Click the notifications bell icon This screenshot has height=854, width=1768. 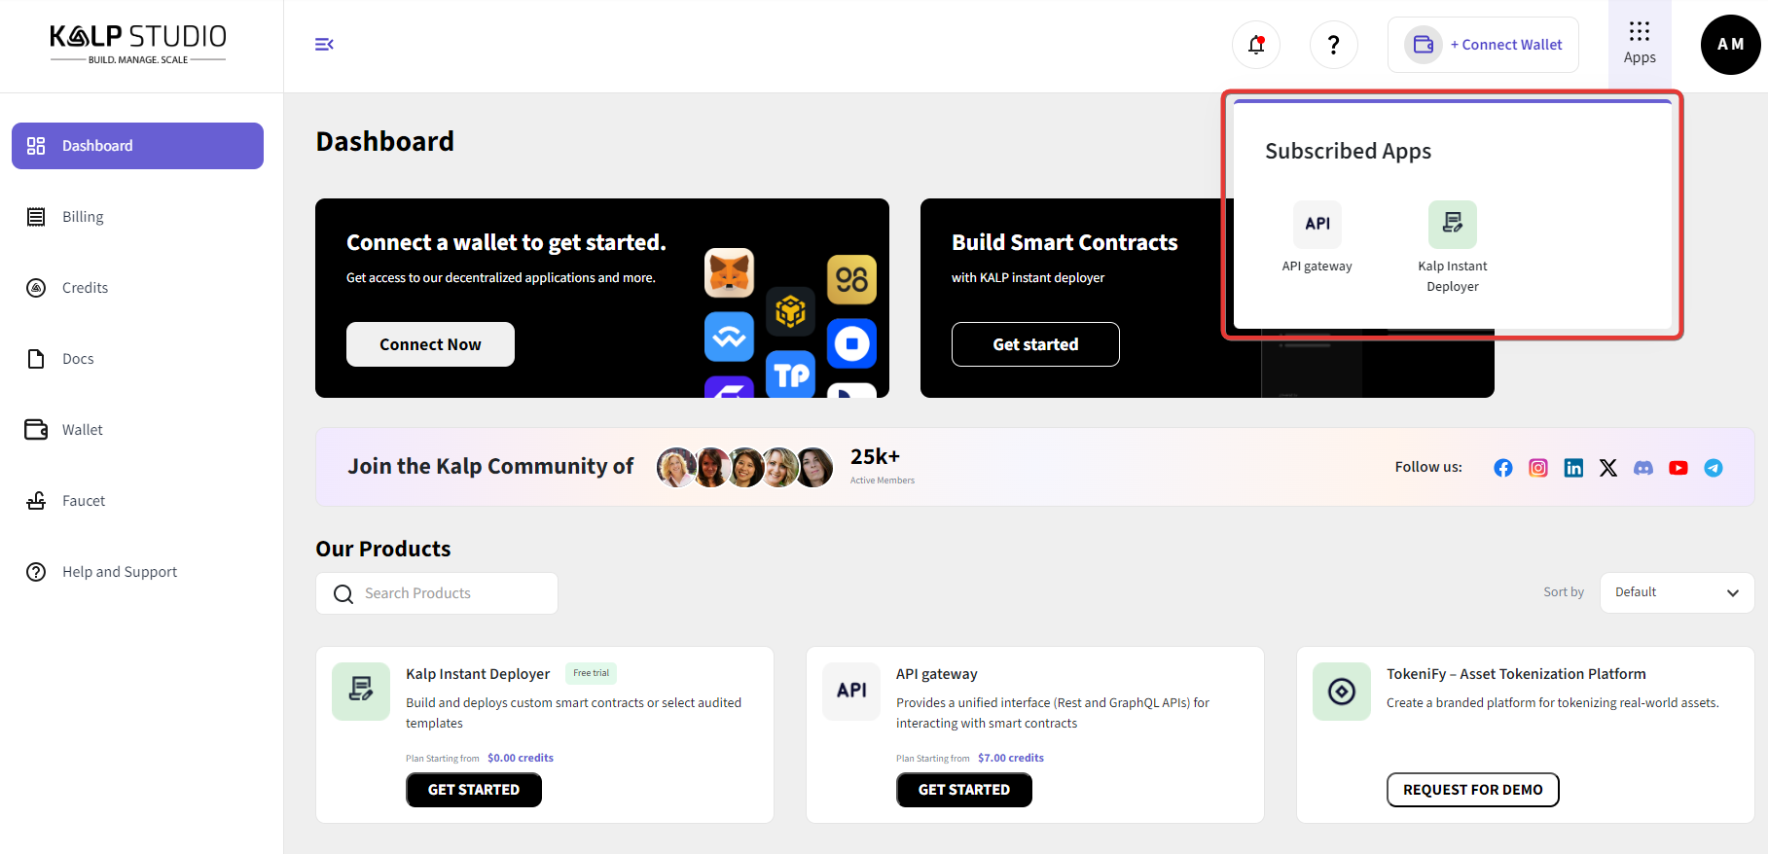coord(1256,45)
